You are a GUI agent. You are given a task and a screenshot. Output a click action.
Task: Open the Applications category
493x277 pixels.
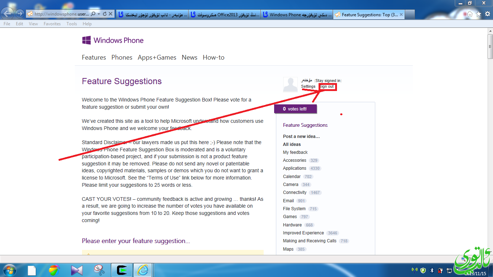(294, 168)
